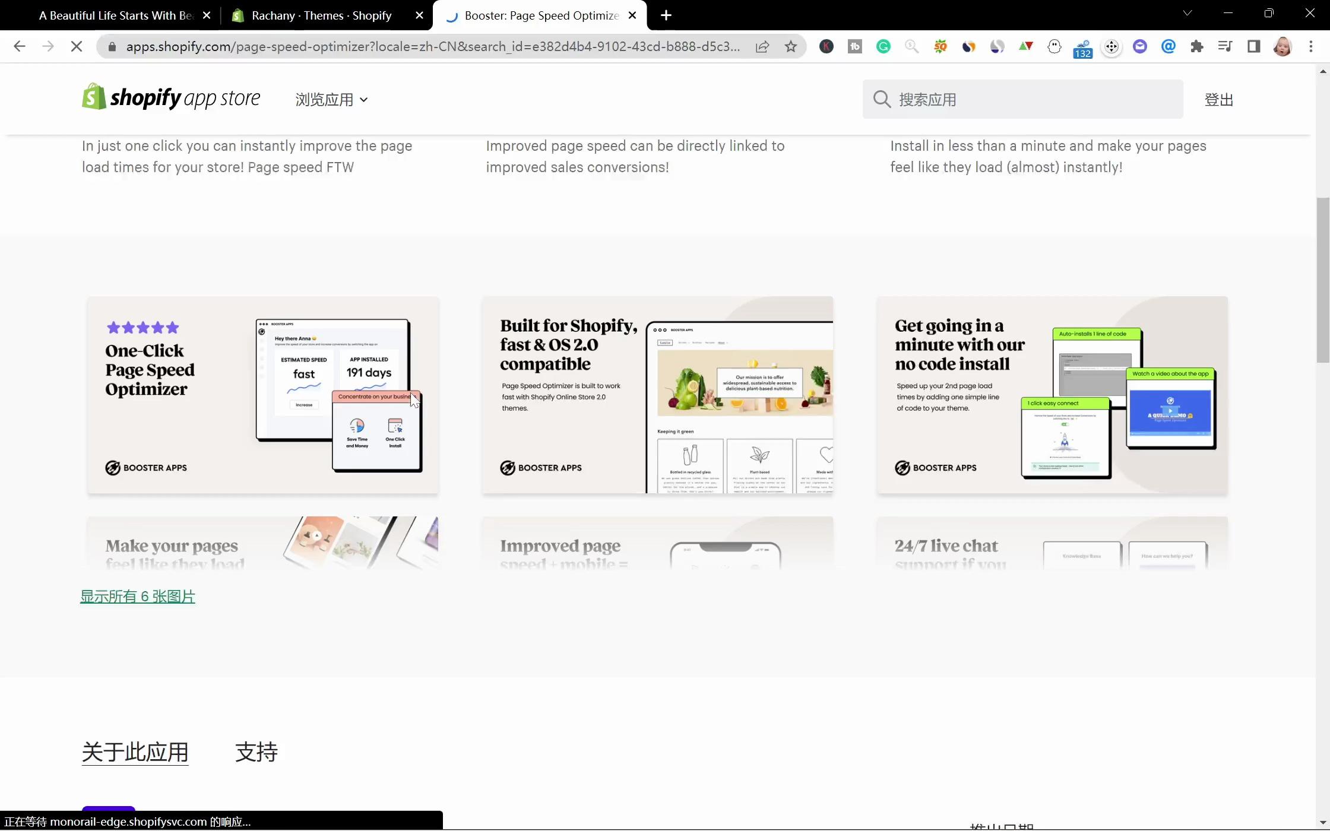
Task: Open the Grammarly extension icon
Action: pos(883,46)
